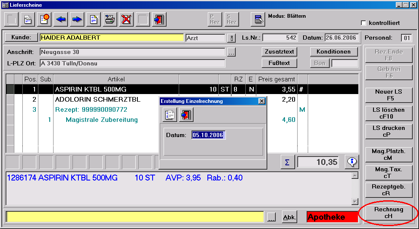This screenshot has height=229, width=419.
Task: Click the red X delete document icon
Action: pyautogui.click(x=126, y=19)
